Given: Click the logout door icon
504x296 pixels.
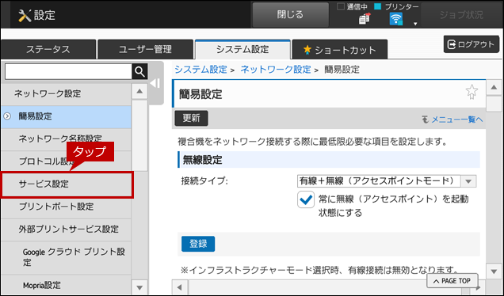Looking at the screenshot, I should pos(452,44).
